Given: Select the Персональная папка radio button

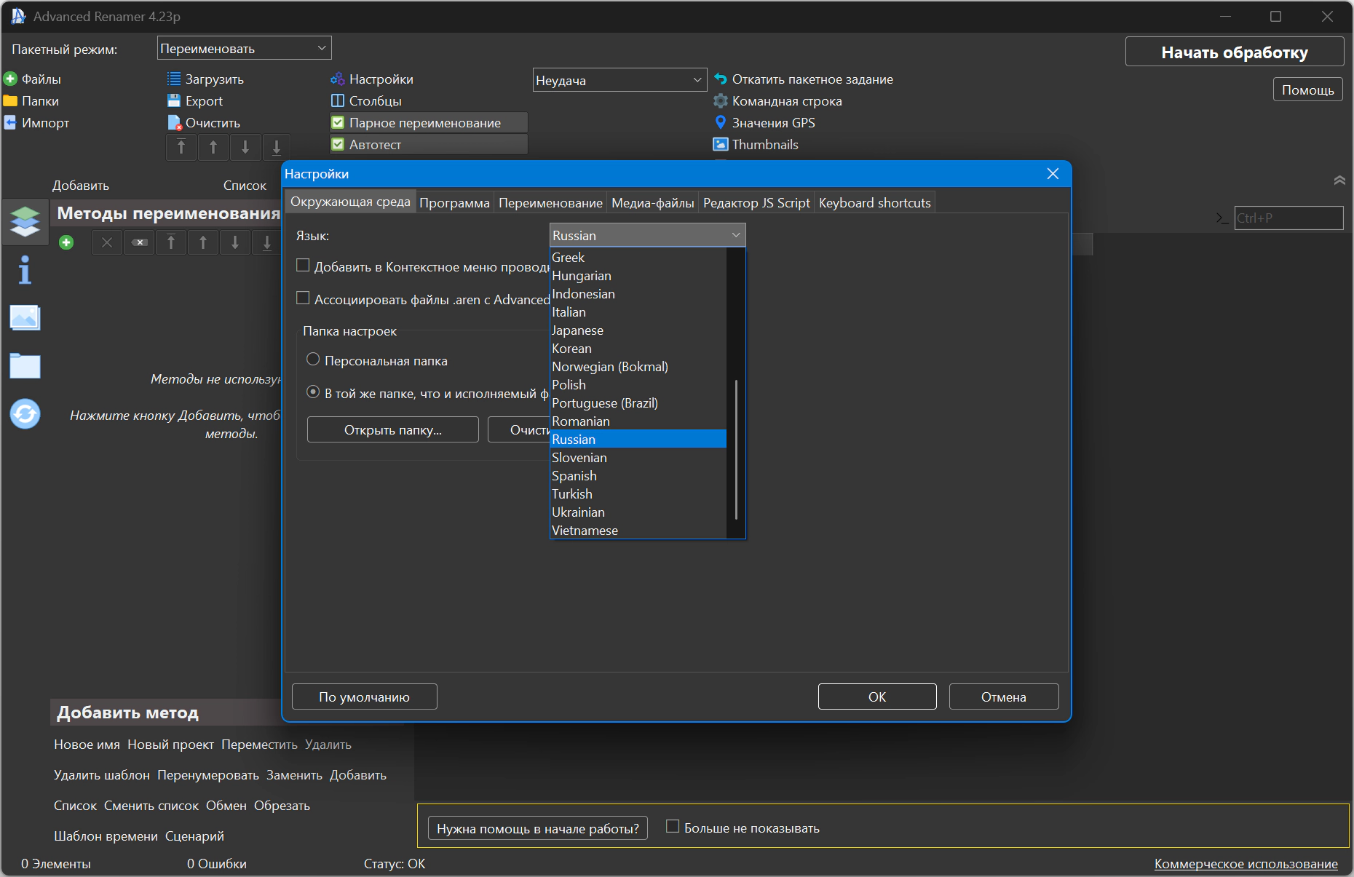Looking at the screenshot, I should (313, 360).
